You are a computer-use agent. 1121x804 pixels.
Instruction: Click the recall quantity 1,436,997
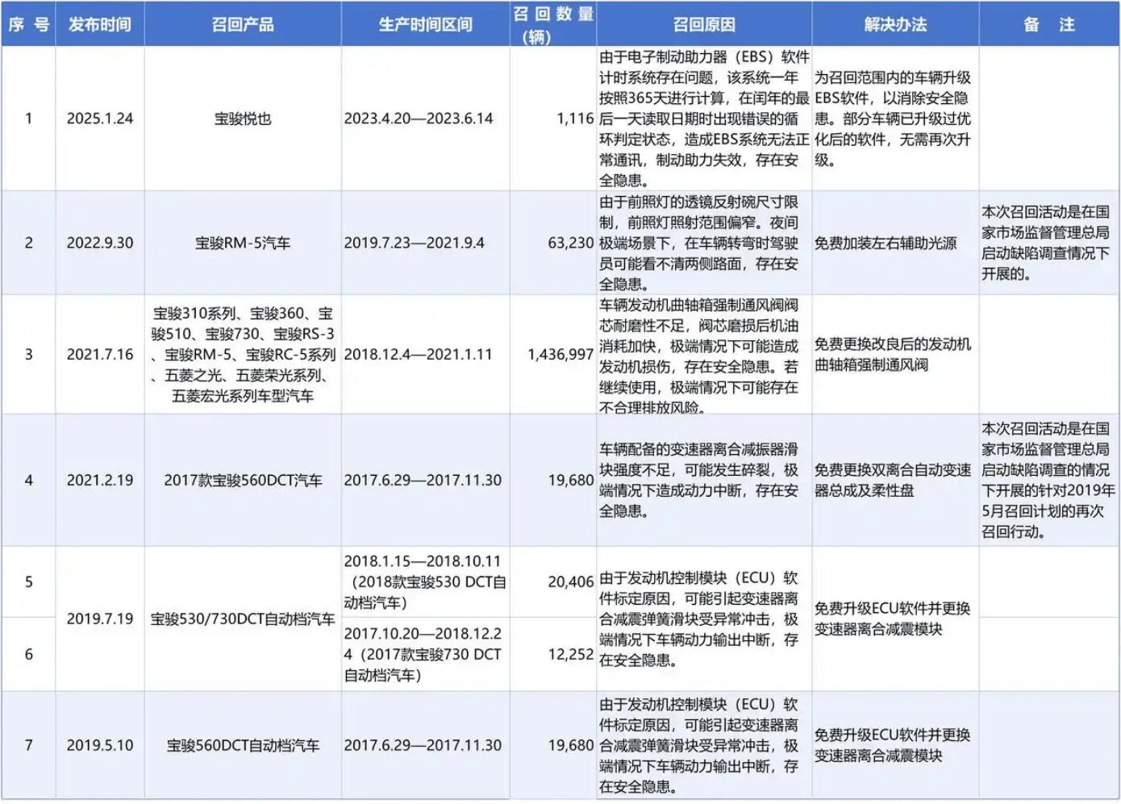pos(553,354)
